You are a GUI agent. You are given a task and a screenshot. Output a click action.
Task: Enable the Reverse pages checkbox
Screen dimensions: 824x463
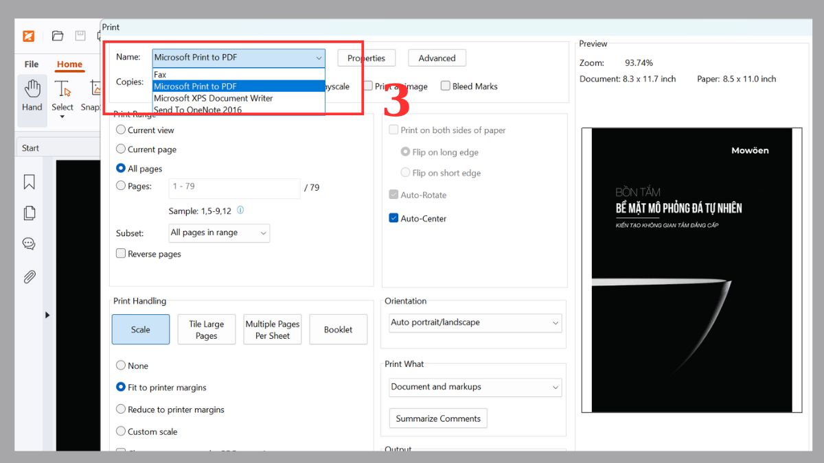click(x=122, y=254)
